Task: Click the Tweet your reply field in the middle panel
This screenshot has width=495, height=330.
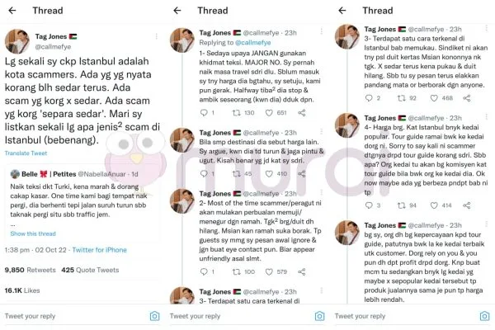Action: [x=239, y=316]
